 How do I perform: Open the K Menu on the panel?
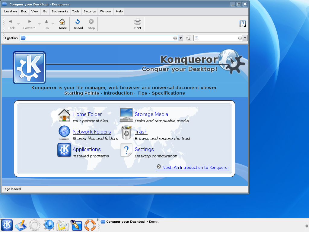7,225
